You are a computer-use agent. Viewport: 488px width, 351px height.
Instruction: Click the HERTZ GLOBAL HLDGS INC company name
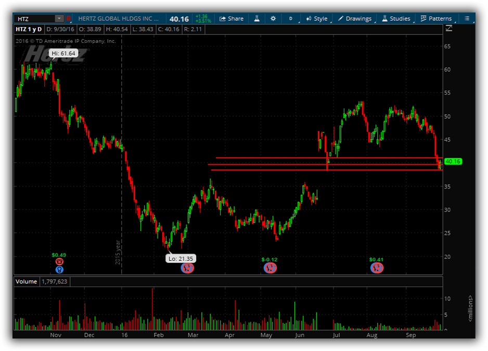pos(118,19)
